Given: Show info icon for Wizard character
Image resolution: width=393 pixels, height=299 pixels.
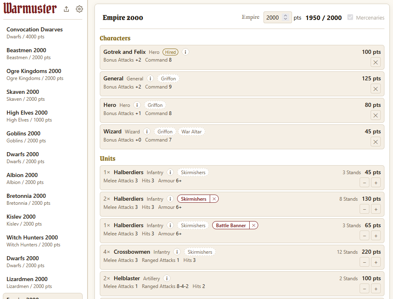Looking at the screenshot, I should 147,131.
